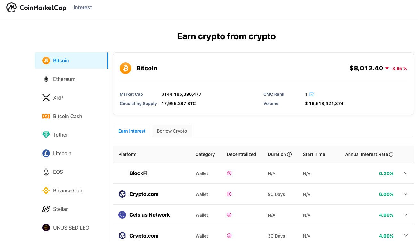
Task: Click the Binance Coin icon
Action: pyautogui.click(x=46, y=190)
